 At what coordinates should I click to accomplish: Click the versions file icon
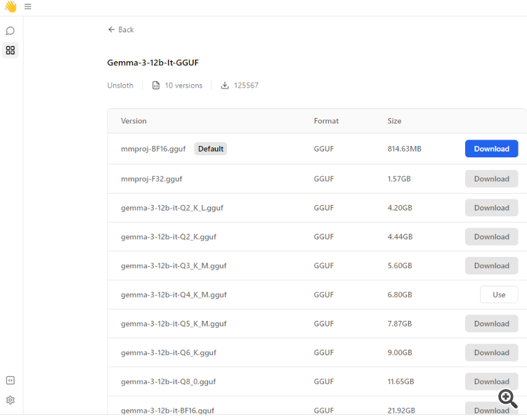155,86
